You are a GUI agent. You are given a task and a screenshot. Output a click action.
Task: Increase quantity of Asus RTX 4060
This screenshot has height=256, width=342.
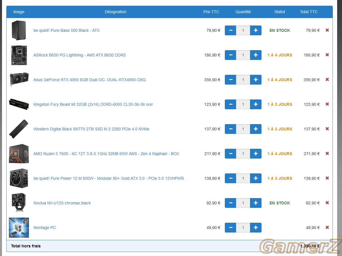(255, 80)
